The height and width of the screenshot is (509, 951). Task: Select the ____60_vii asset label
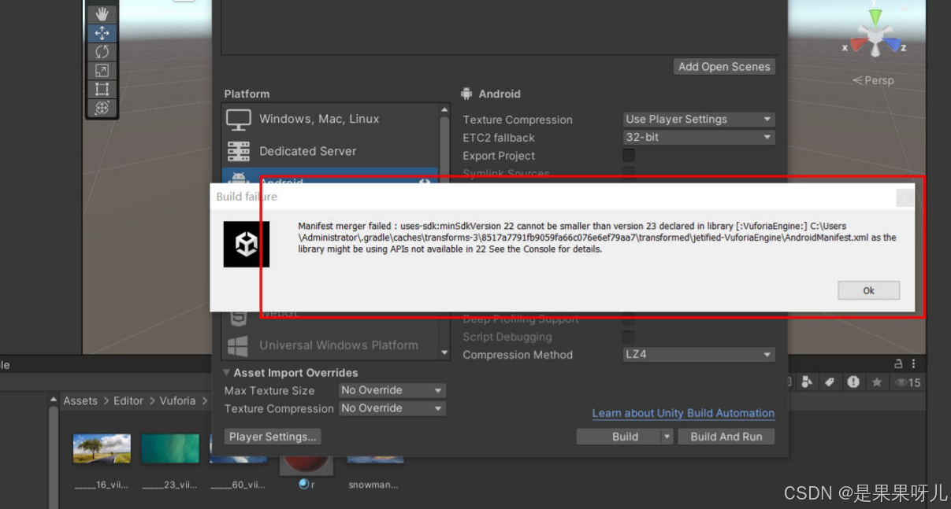237,485
